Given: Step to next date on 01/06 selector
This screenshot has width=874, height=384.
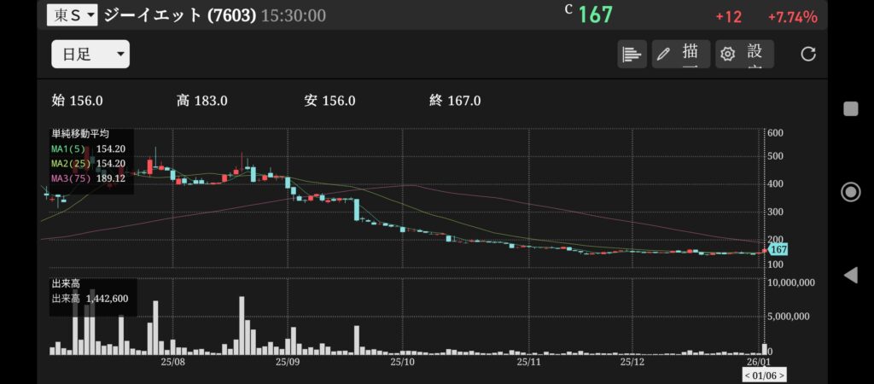Looking at the screenshot, I should click(x=781, y=375).
